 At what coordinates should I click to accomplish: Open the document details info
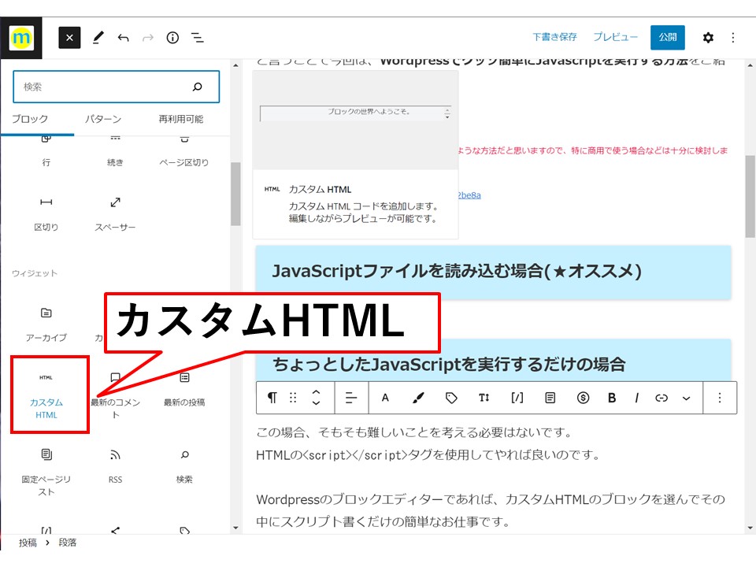pos(172,38)
